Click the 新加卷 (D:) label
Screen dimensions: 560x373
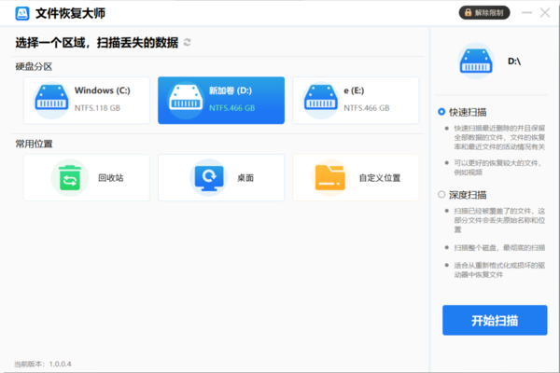(x=231, y=90)
